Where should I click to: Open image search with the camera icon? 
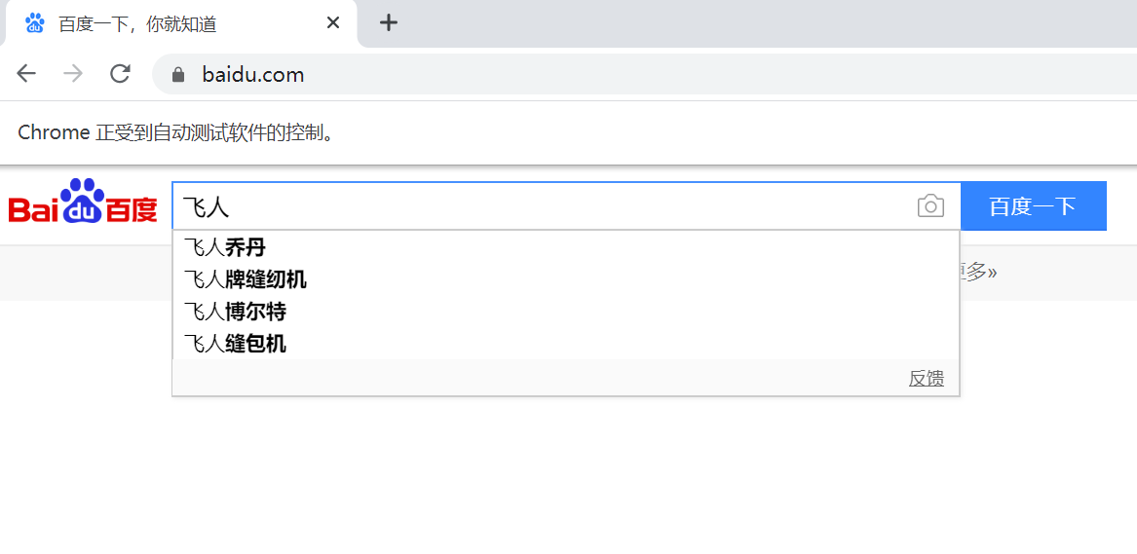click(x=930, y=206)
